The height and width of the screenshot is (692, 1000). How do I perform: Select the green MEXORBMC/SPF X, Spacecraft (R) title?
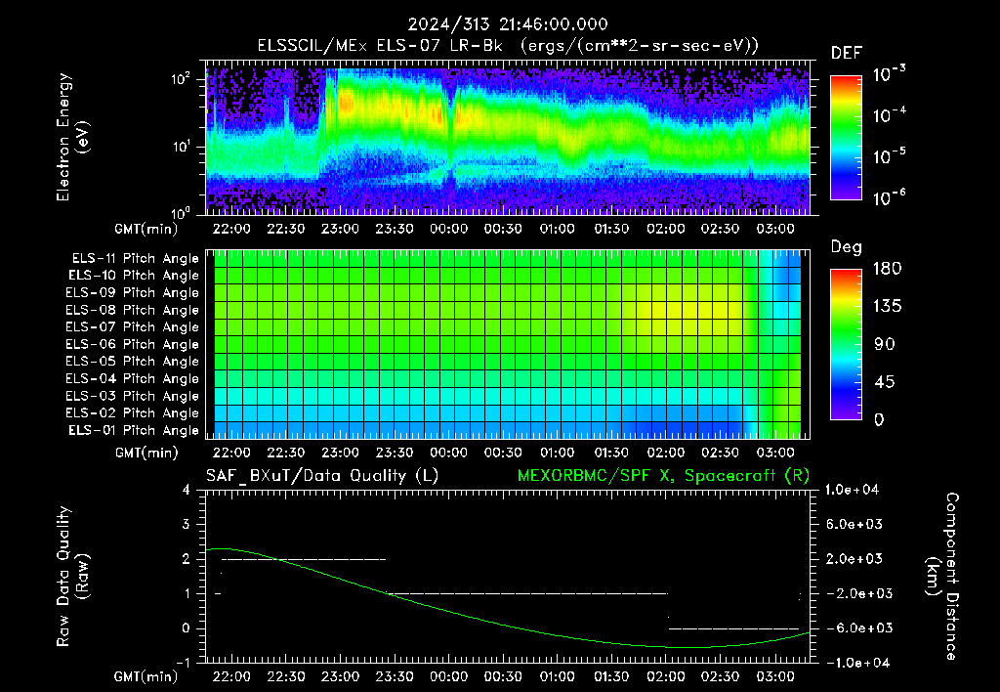click(663, 476)
